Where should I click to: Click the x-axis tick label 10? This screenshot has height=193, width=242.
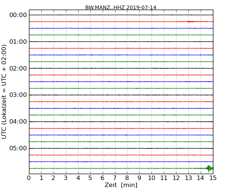point(152,178)
